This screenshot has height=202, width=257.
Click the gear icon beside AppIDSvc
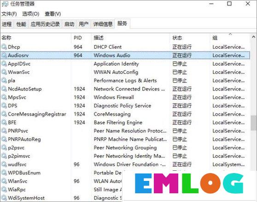[x=4, y=64]
